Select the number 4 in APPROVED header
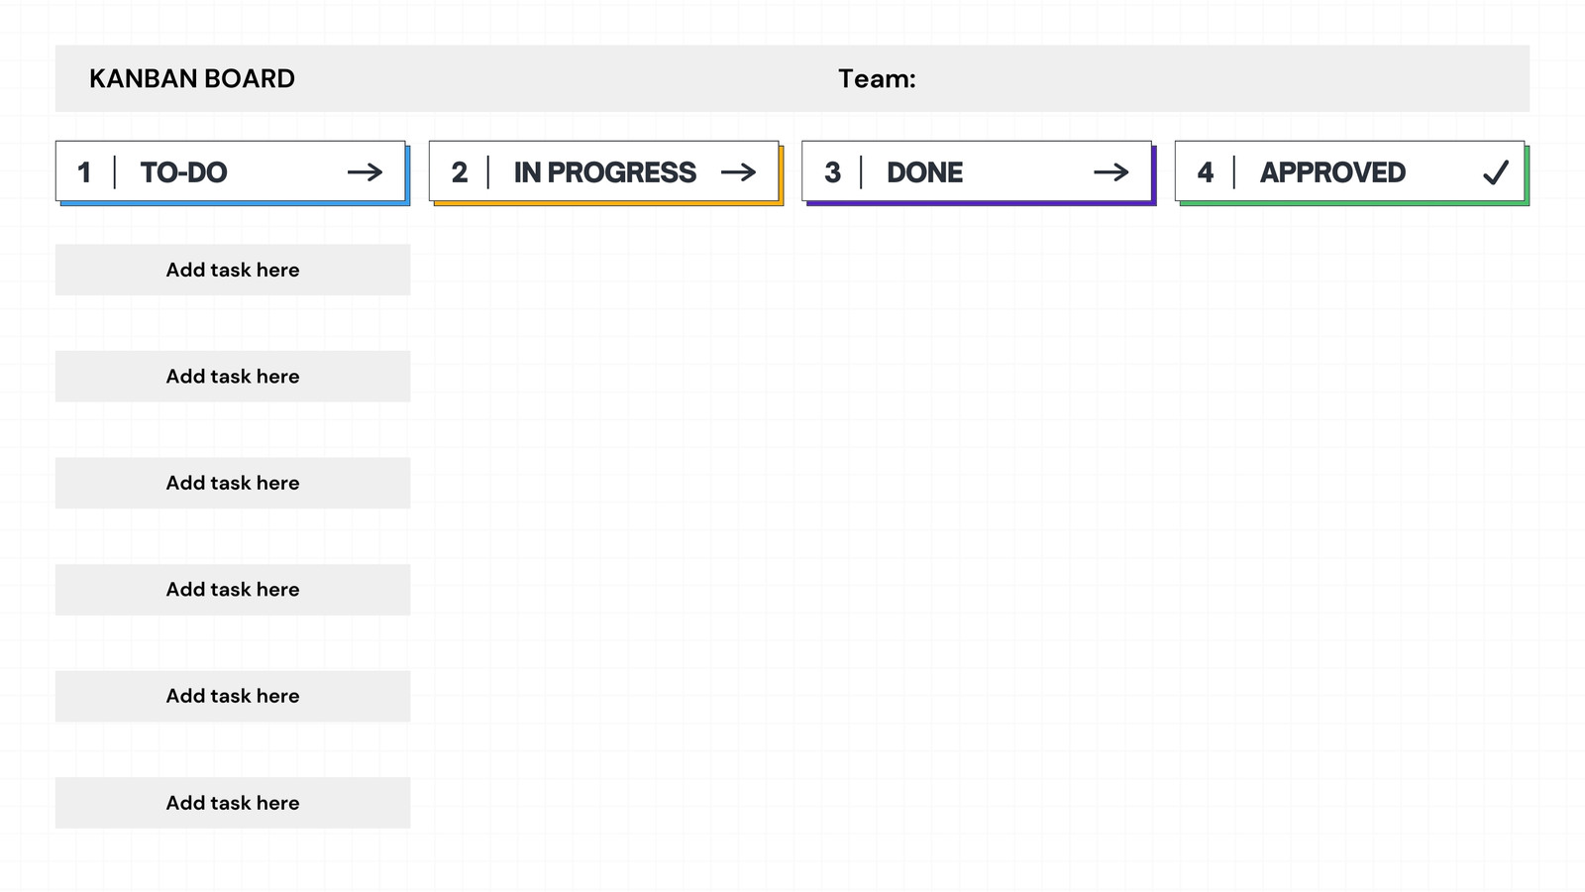Screen dimensions: 1585x892 pos(1206,172)
